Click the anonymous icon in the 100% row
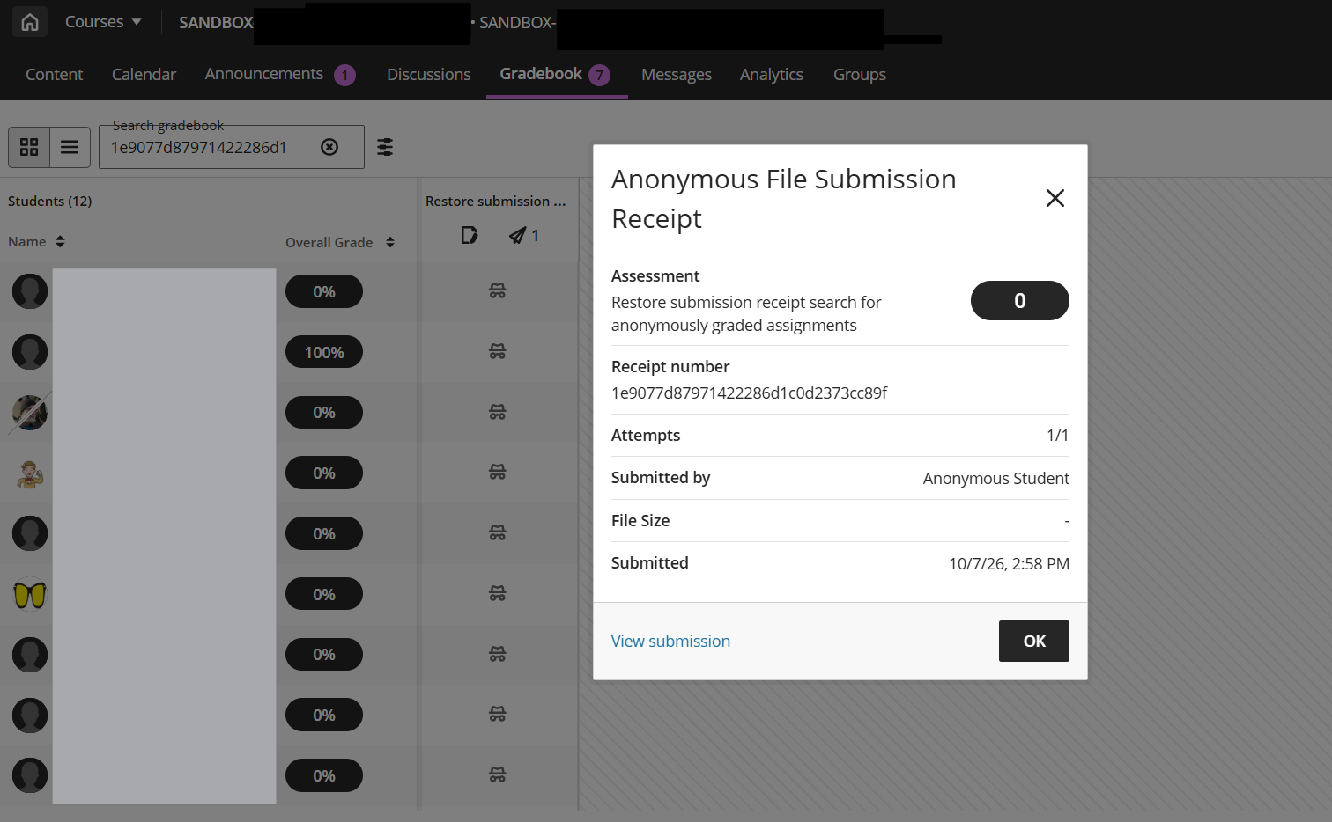 [x=498, y=351]
